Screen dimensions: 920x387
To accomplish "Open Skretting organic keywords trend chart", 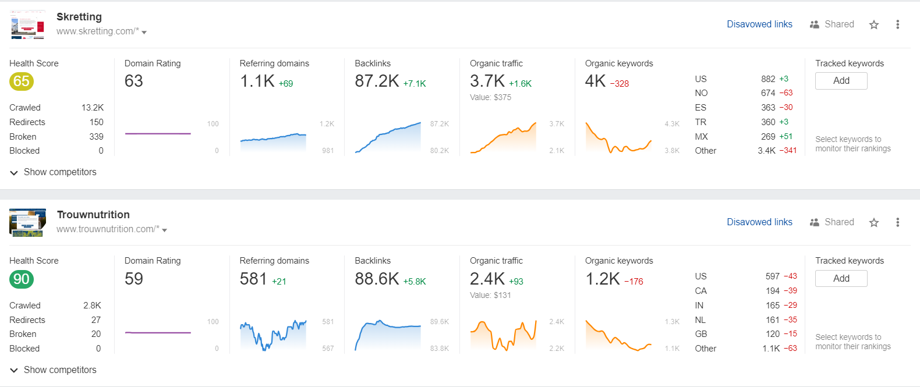I will pyautogui.click(x=618, y=137).
